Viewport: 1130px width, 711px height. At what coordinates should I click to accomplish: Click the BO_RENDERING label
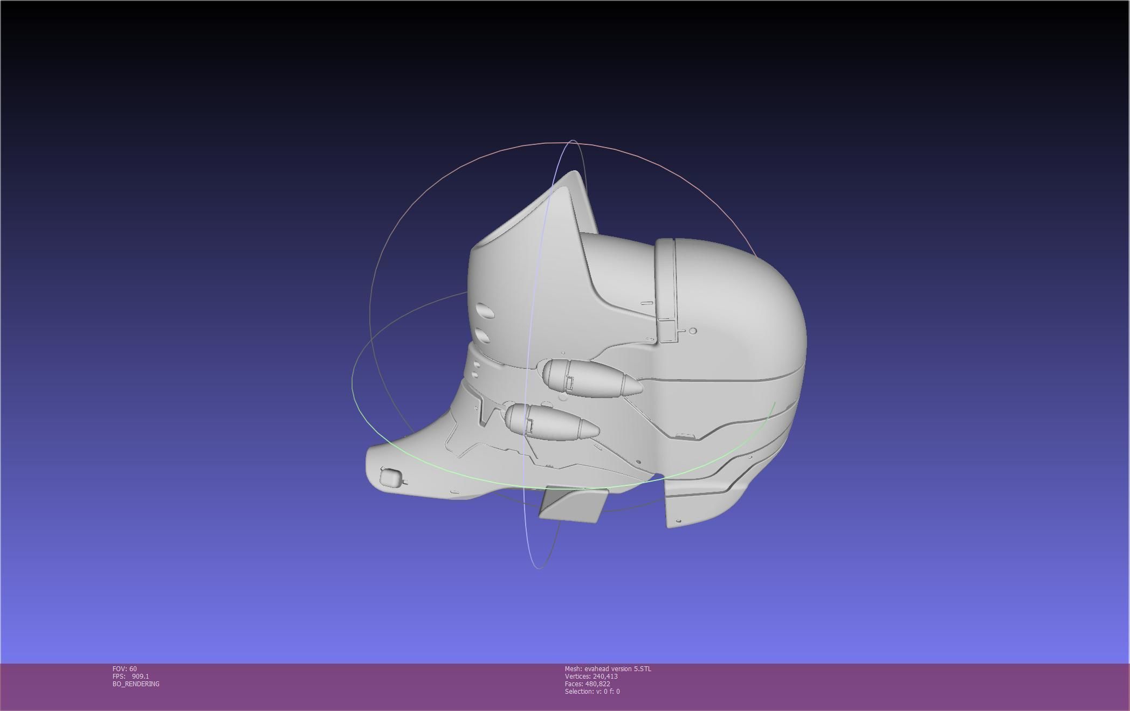[136, 684]
